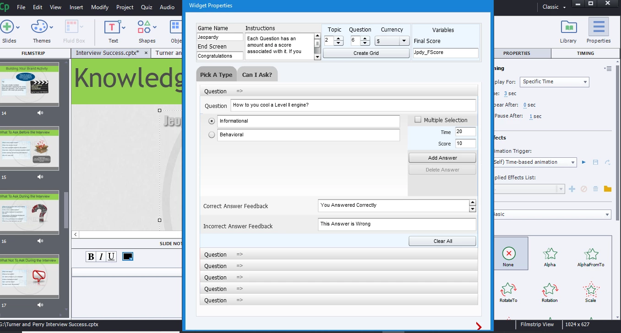
Task: Switch to the Timing tab
Action: [585, 53]
